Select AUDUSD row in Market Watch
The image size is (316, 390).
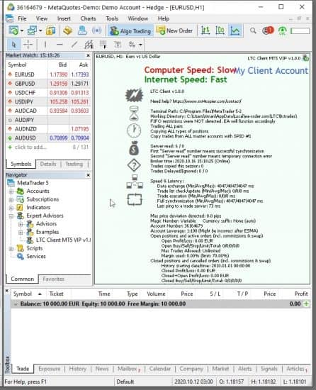point(48,138)
